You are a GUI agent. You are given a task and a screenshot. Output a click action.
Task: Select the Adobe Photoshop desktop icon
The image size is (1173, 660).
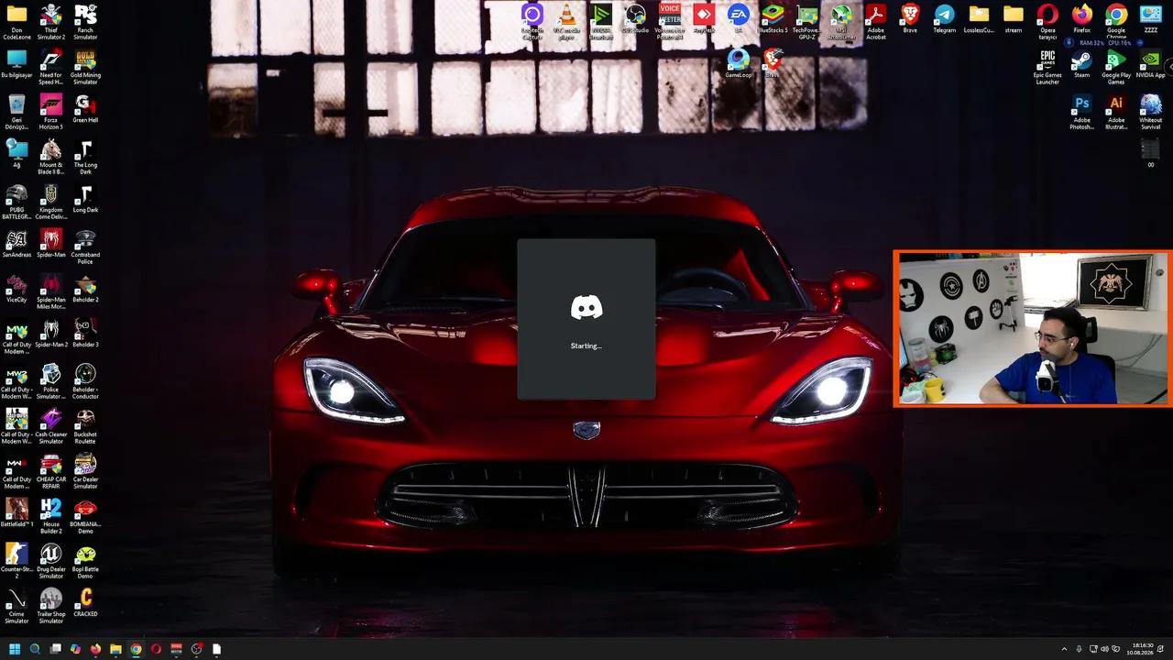click(x=1081, y=112)
